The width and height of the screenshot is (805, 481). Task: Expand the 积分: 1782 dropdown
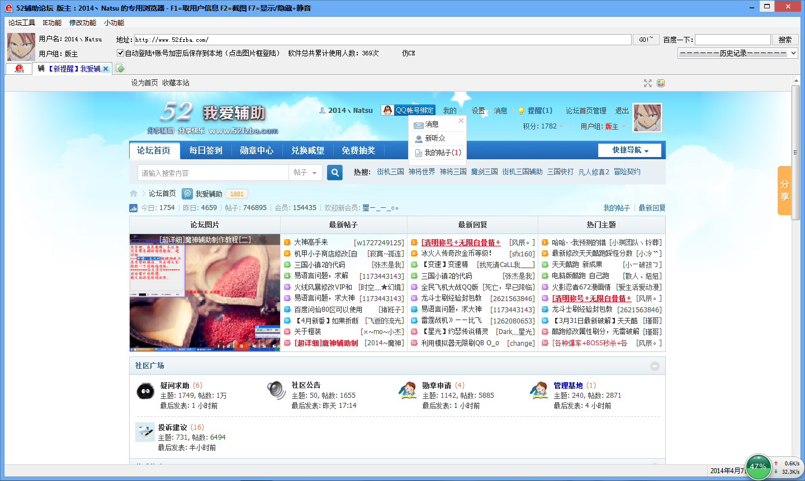[543, 126]
